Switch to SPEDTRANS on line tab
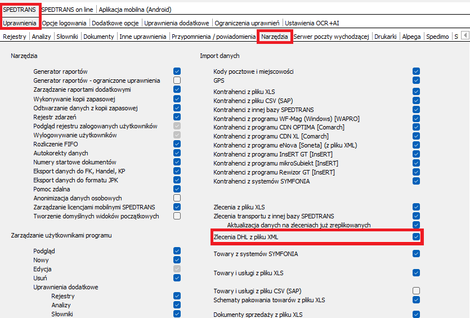470x318 pixels. 68,10
